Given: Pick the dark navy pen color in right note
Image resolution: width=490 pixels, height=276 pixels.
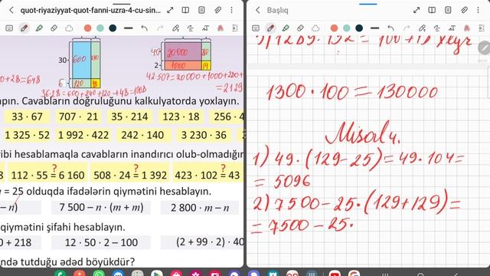Looking at the screenshot, I should click(x=359, y=28).
